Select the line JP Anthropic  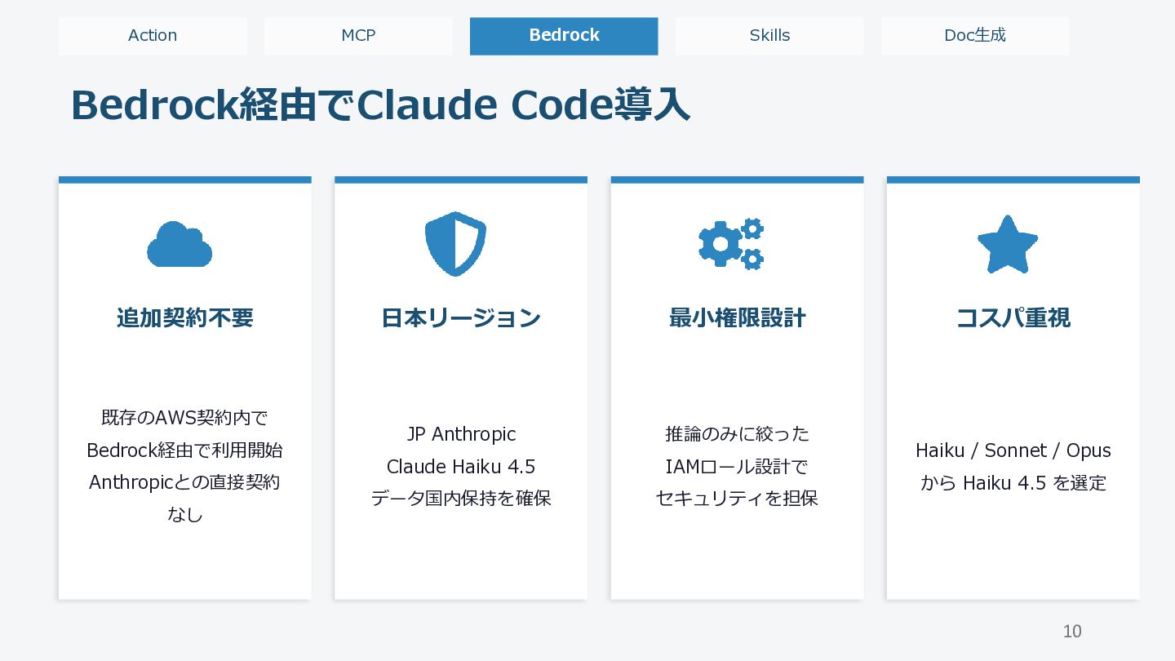(461, 434)
